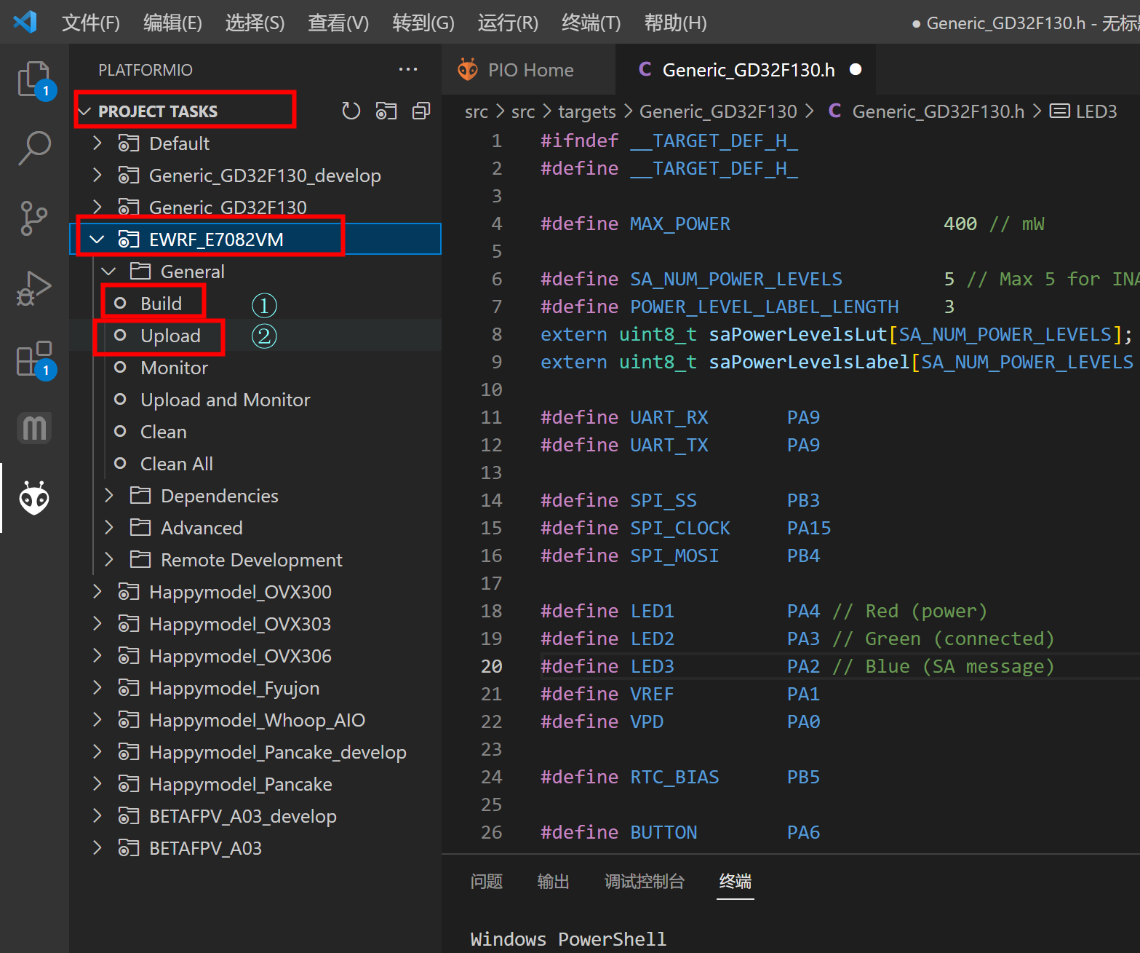Open the Extensions view icon
Screen dimensions: 1140x953
pyautogui.click(x=33, y=358)
